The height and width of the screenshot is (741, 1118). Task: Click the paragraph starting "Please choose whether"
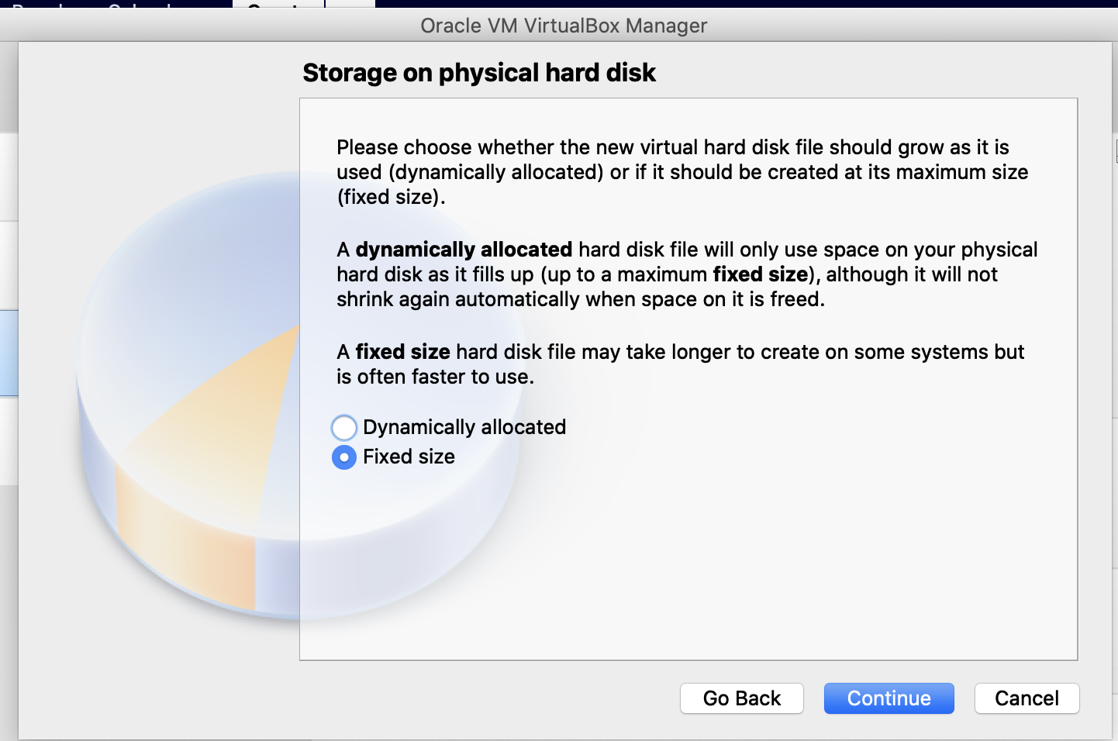[x=682, y=171]
